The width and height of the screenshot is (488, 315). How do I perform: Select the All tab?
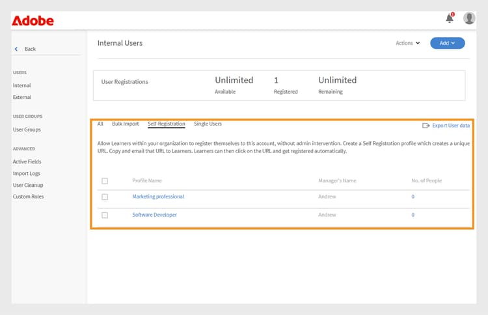100,124
